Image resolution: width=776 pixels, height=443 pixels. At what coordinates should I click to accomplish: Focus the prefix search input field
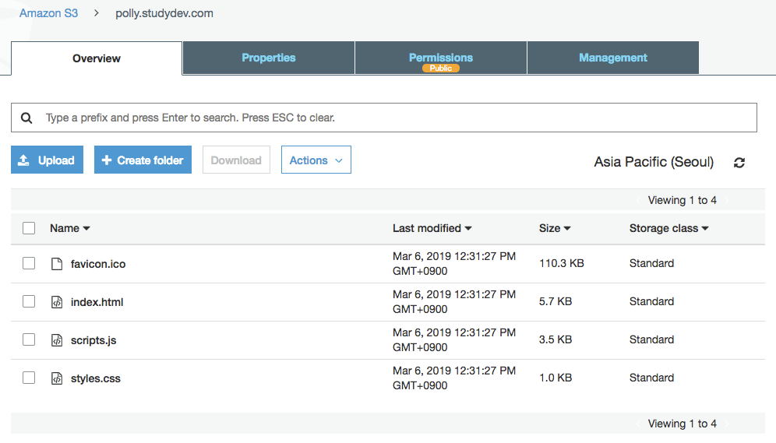tap(384, 118)
